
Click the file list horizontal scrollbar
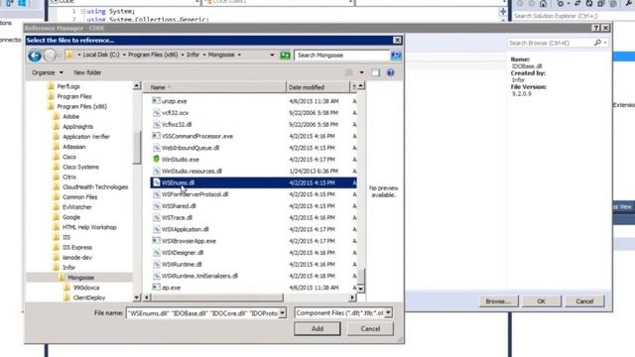pyautogui.click(x=216, y=297)
